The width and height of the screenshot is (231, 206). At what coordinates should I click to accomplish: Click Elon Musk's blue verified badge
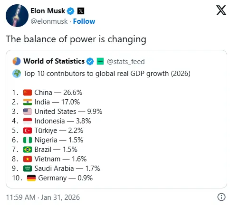tap(70, 11)
